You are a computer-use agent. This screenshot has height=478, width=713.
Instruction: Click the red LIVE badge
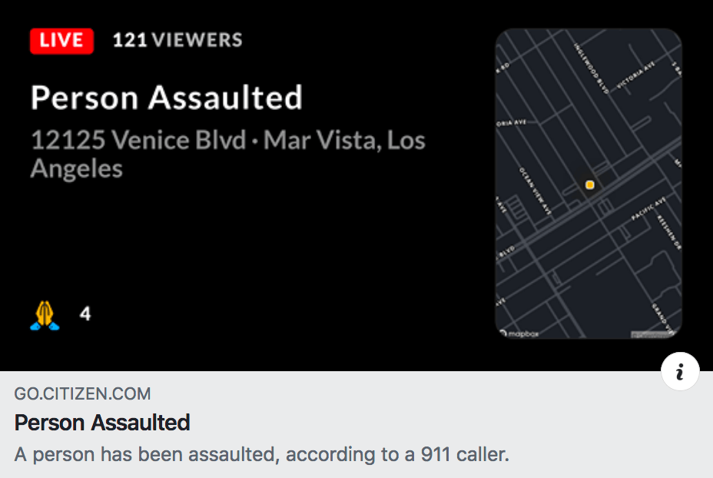pyautogui.click(x=61, y=41)
